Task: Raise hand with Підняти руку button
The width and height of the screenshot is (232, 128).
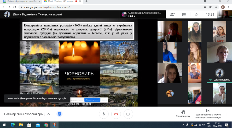Action: 183,114
